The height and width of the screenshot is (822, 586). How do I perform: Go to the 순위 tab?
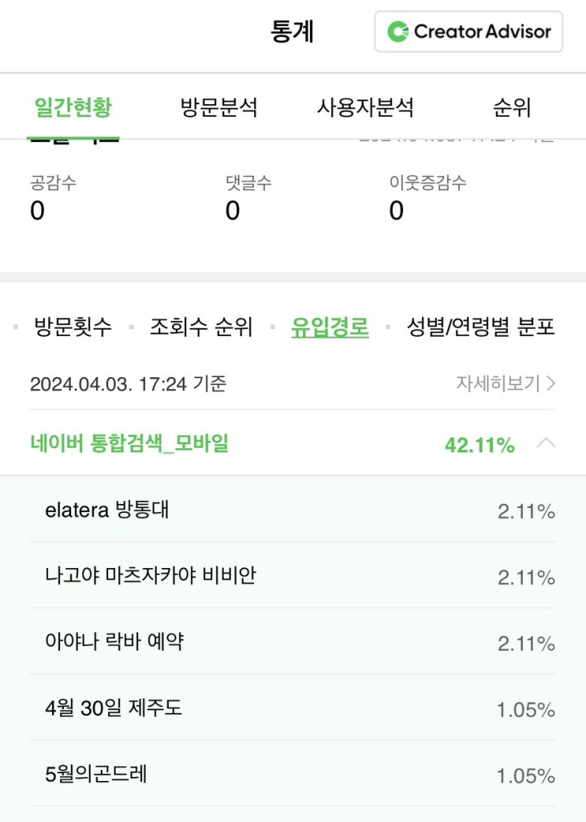[512, 107]
